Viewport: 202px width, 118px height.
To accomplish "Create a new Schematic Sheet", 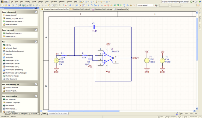I will point(11,48).
